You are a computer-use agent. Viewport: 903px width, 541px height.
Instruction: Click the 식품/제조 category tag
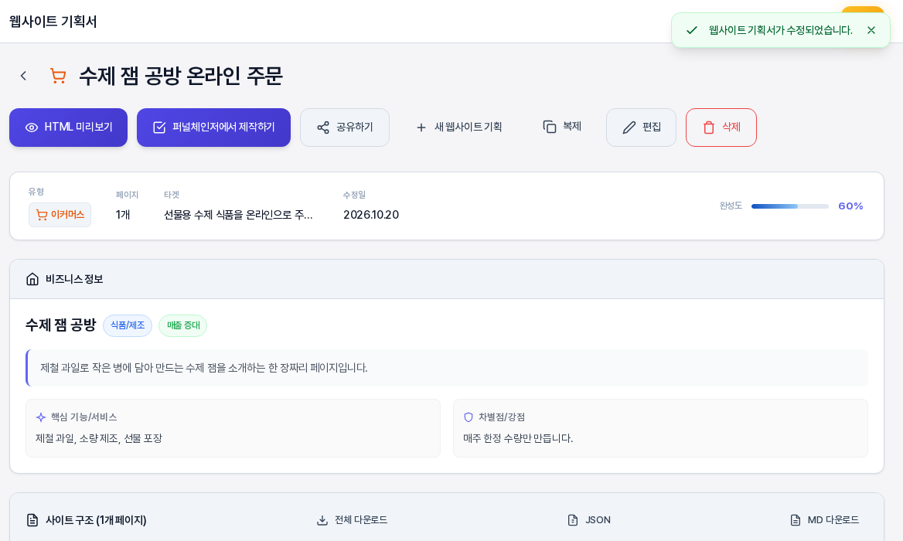pyautogui.click(x=128, y=325)
